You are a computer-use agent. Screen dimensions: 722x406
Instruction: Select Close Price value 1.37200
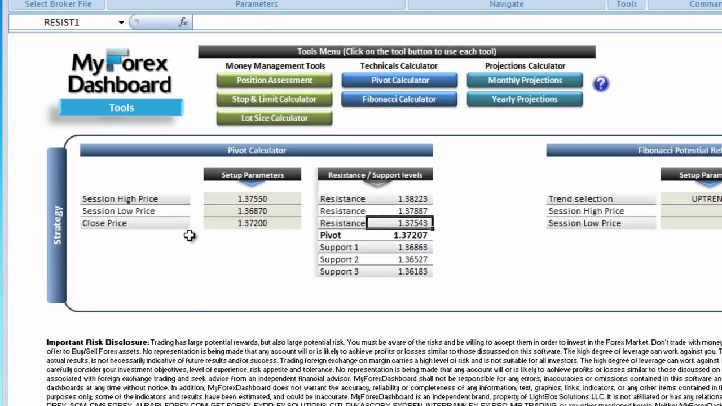point(252,223)
